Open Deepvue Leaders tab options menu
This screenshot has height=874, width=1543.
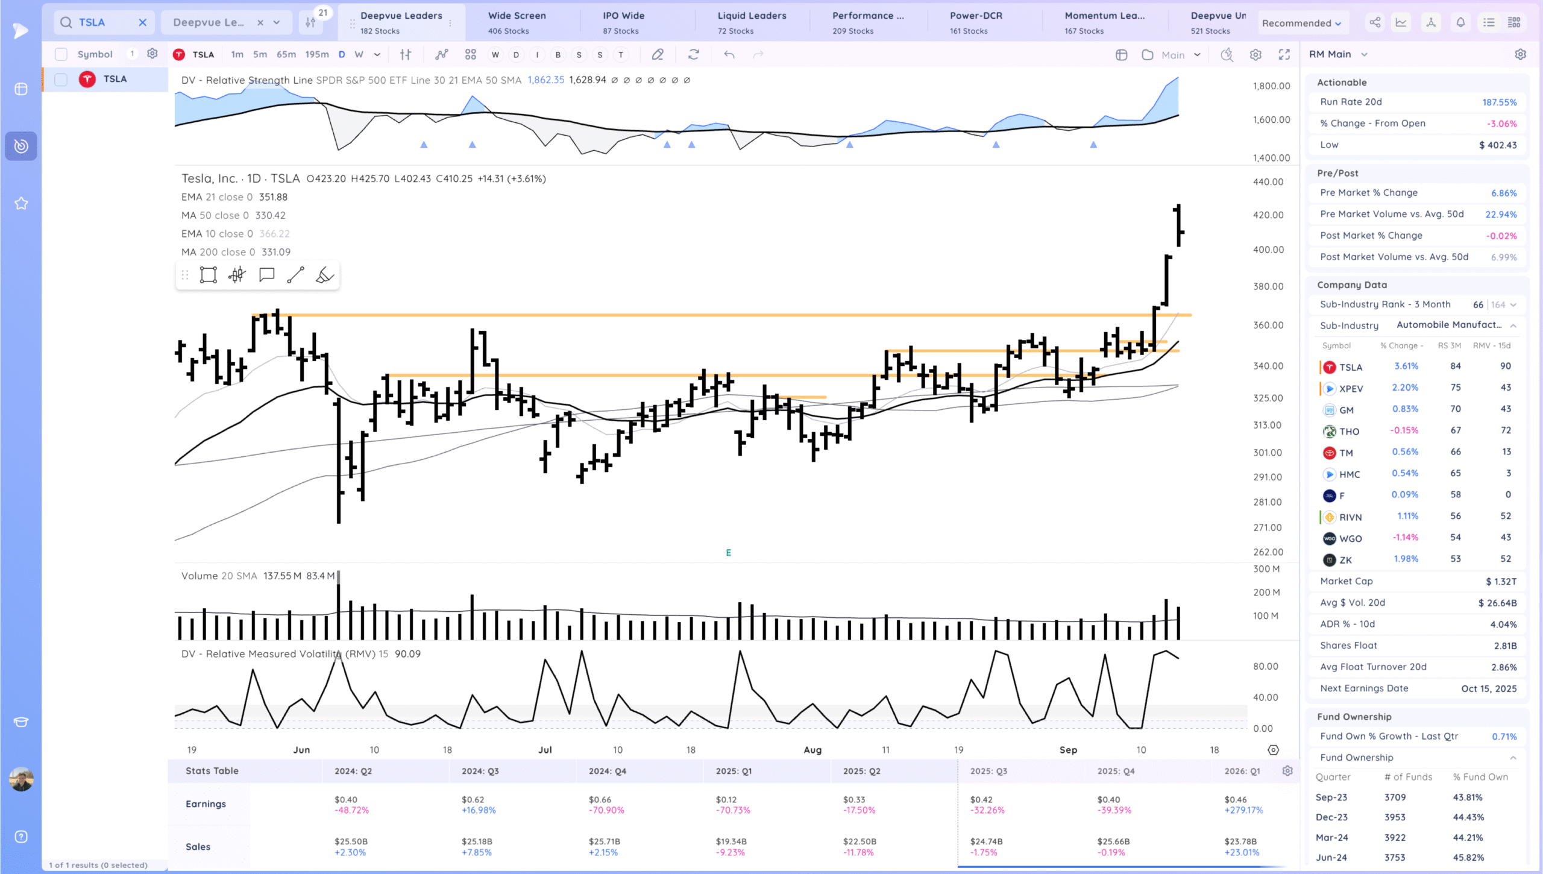(450, 23)
